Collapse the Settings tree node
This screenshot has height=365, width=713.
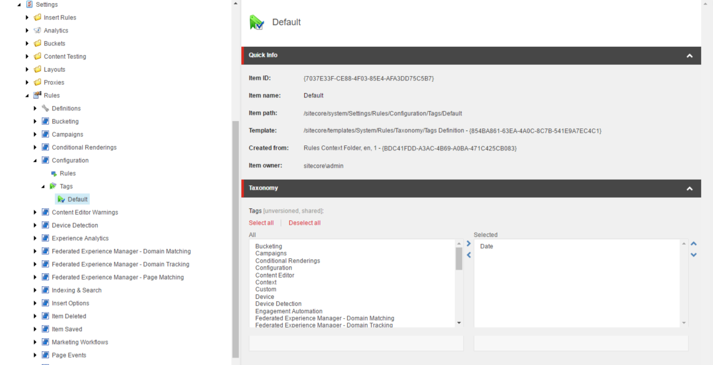pyautogui.click(x=19, y=5)
